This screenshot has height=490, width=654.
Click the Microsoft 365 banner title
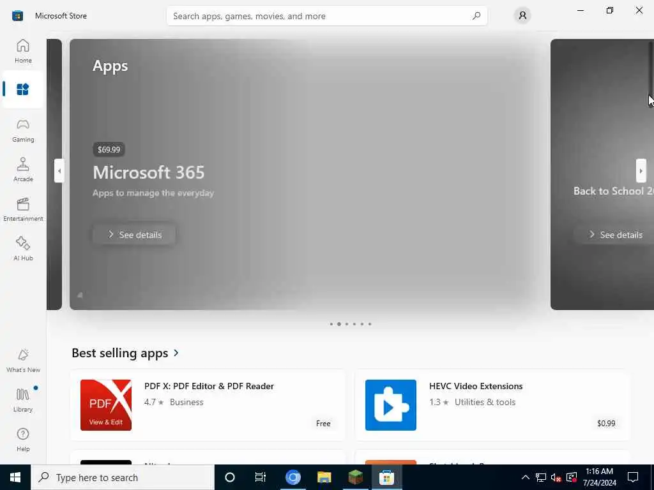click(149, 172)
